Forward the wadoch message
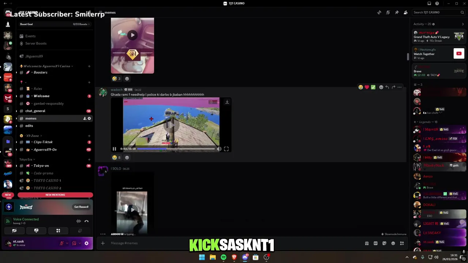 coord(393,87)
